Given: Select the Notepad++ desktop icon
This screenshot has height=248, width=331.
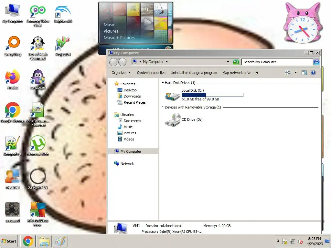Looking at the screenshot, I should tap(13, 146).
